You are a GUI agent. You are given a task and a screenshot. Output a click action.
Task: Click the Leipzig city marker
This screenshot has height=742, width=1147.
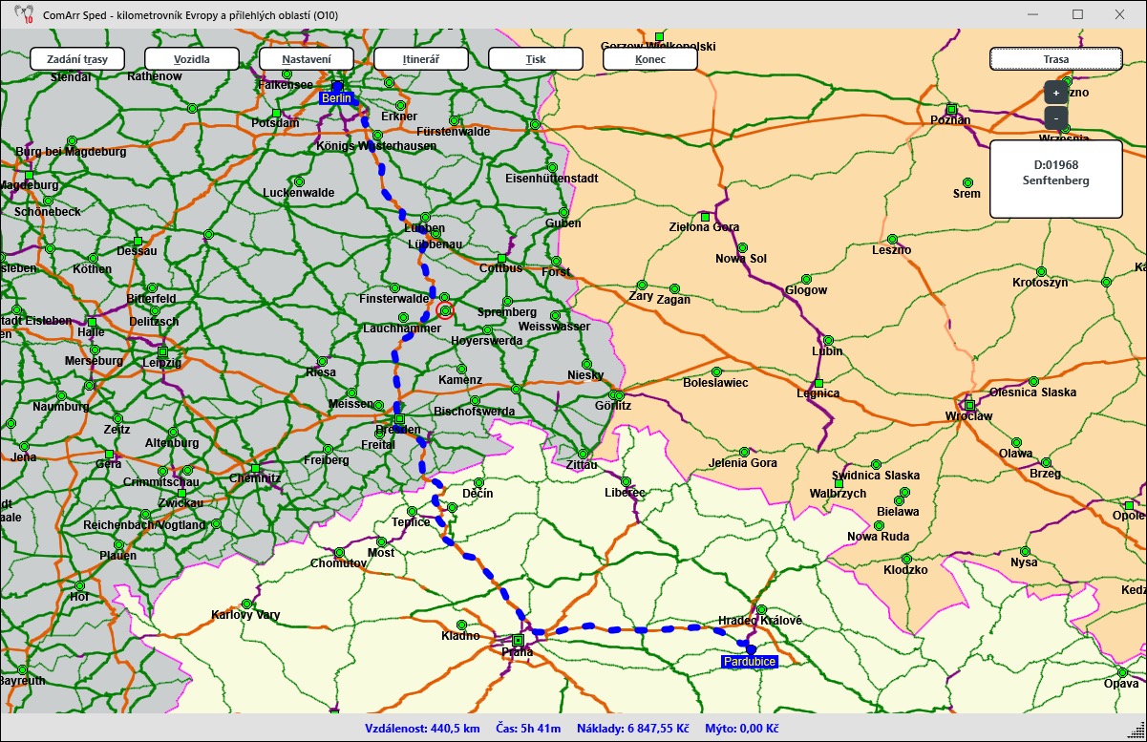coord(162,352)
